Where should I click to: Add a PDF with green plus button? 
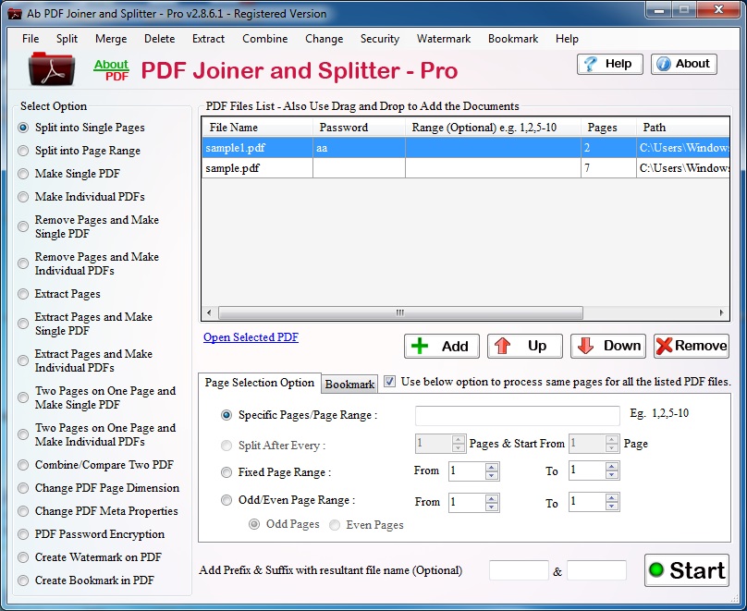[x=441, y=346]
